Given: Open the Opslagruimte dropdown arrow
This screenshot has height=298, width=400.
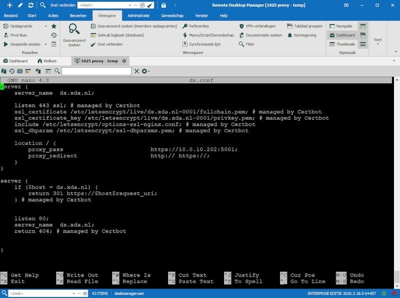Looking at the screenshot, I should (x=46, y=26).
